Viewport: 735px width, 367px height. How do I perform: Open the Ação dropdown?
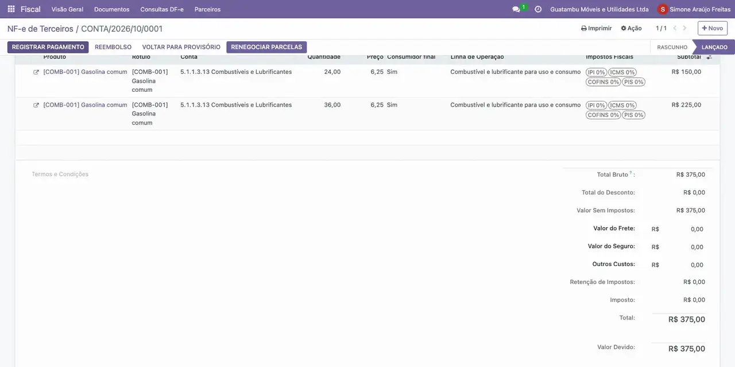(631, 28)
